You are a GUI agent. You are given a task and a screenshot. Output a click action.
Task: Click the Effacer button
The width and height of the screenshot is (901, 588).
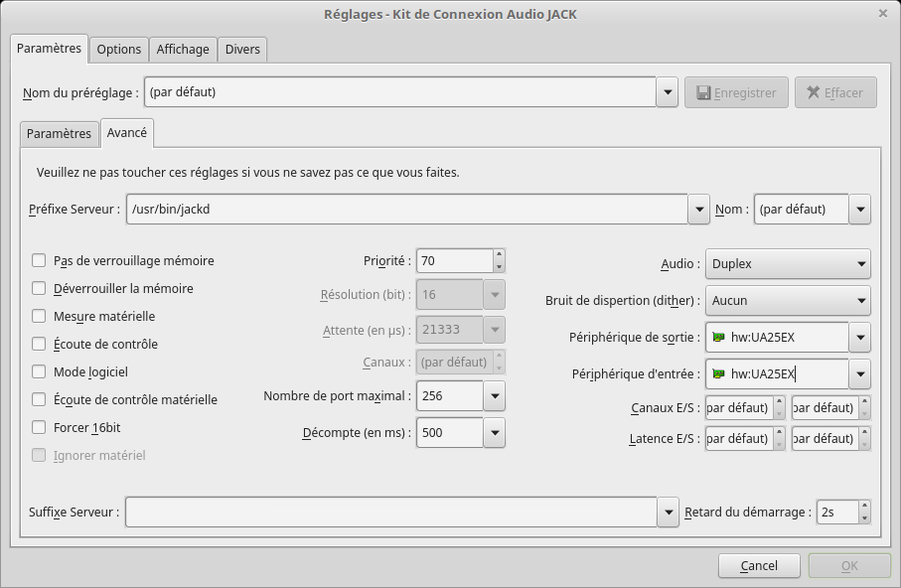835,92
